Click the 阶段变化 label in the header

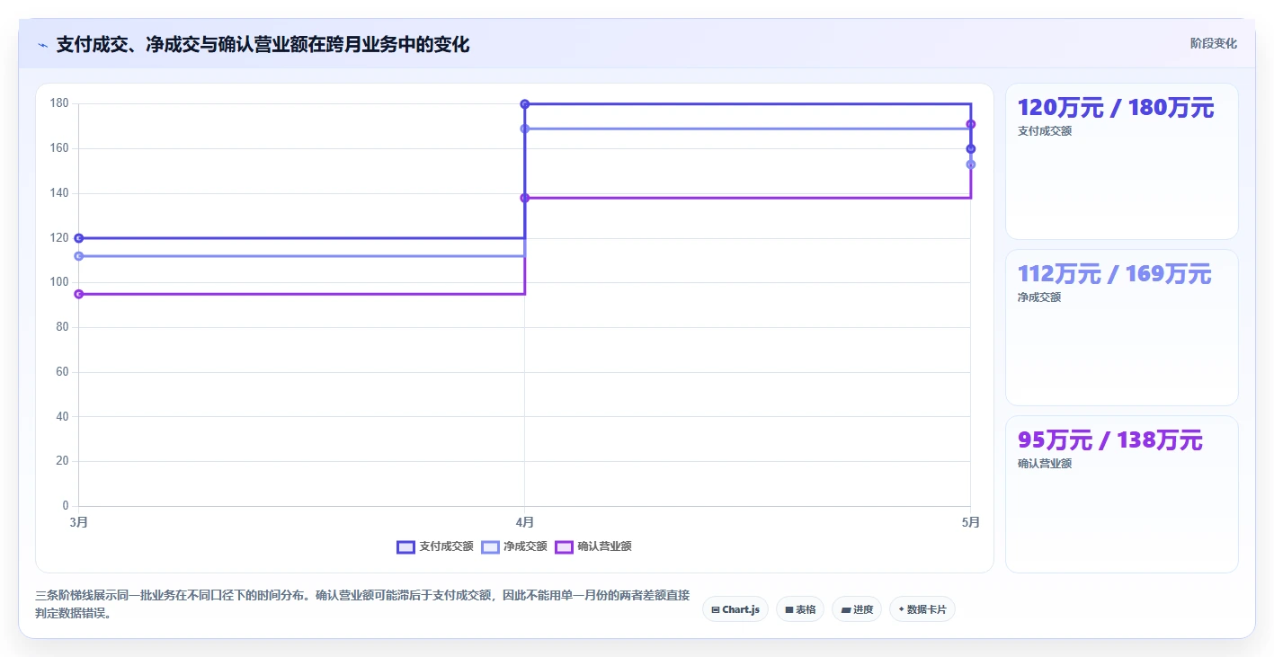(1213, 43)
